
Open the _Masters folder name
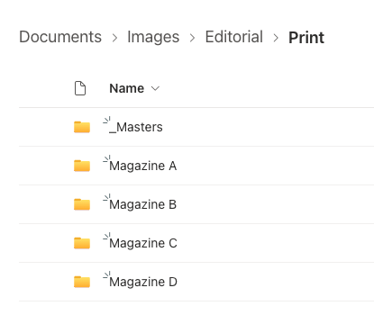[136, 127]
